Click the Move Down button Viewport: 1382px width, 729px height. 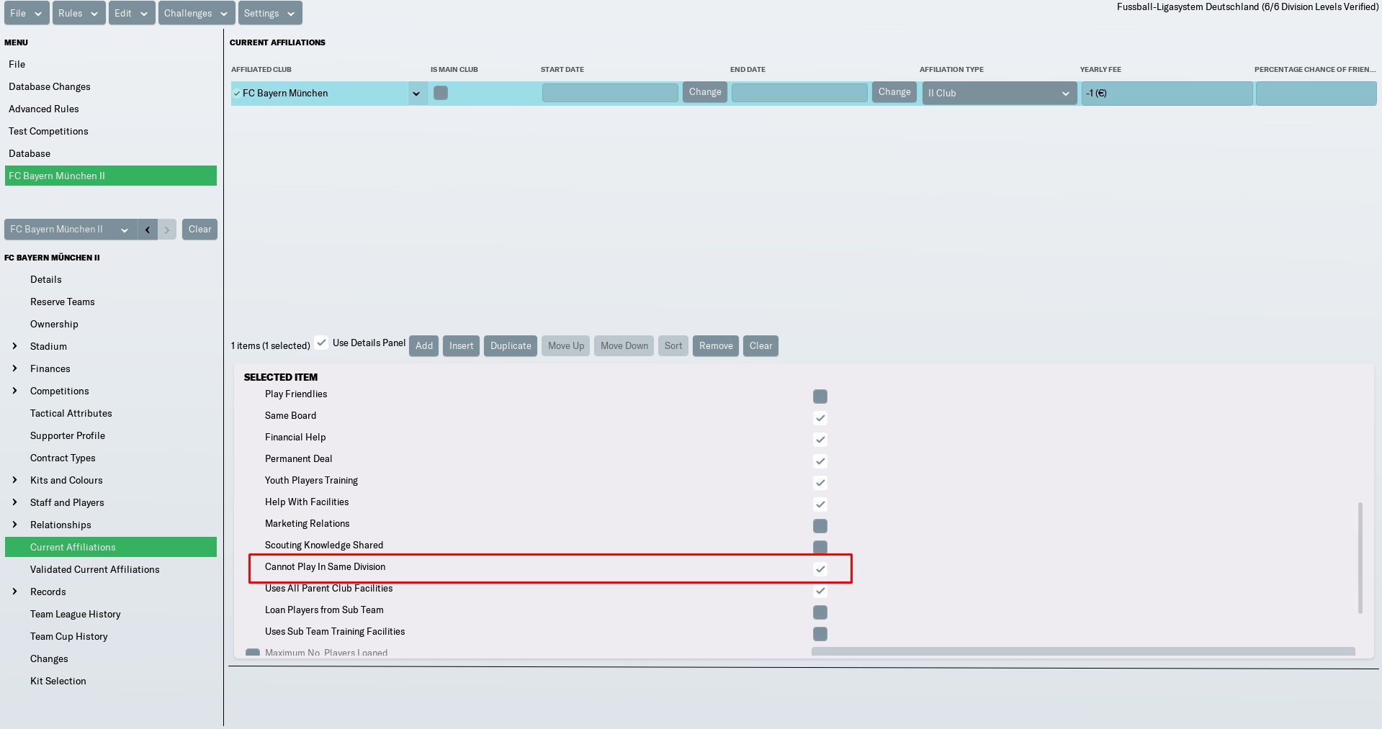pyautogui.click(x=624, y=346)
